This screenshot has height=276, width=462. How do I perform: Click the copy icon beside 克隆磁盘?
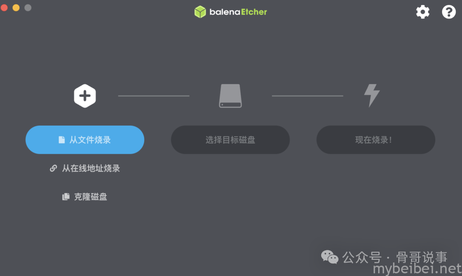click(66, 196)
